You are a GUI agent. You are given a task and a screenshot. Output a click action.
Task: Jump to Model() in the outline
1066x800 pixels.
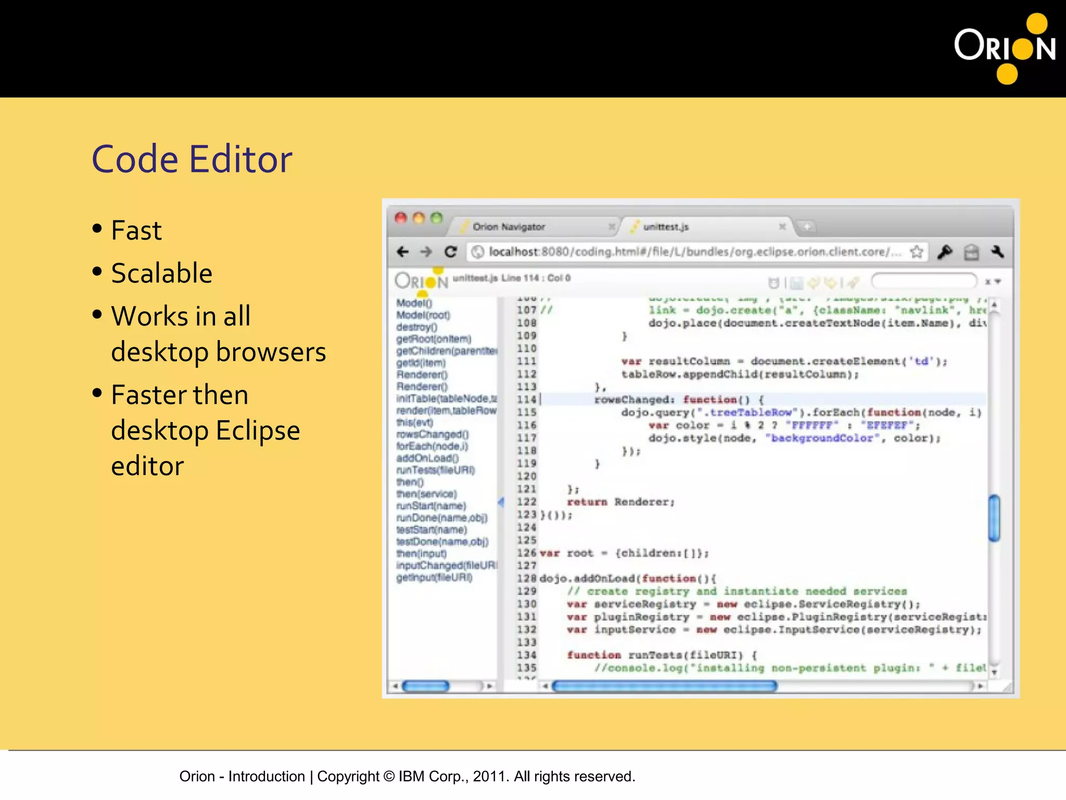click(x=414, y=303)
